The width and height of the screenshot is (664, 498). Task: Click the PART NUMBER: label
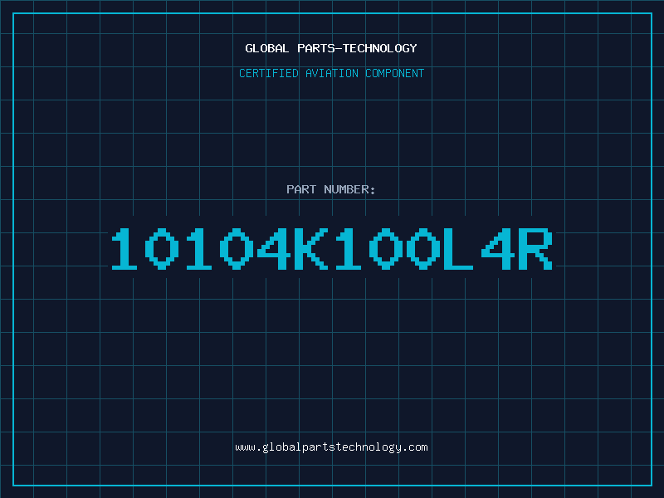coord(330,189)
